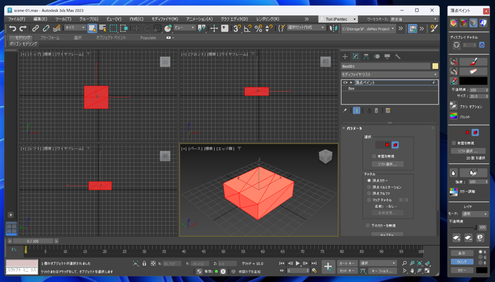Toggle the Show End Result bar icon
This screenshot has height=282, width=495.
pos(356,111)
